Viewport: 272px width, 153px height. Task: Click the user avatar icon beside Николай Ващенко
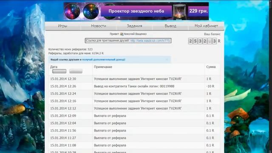click(122, 34)
